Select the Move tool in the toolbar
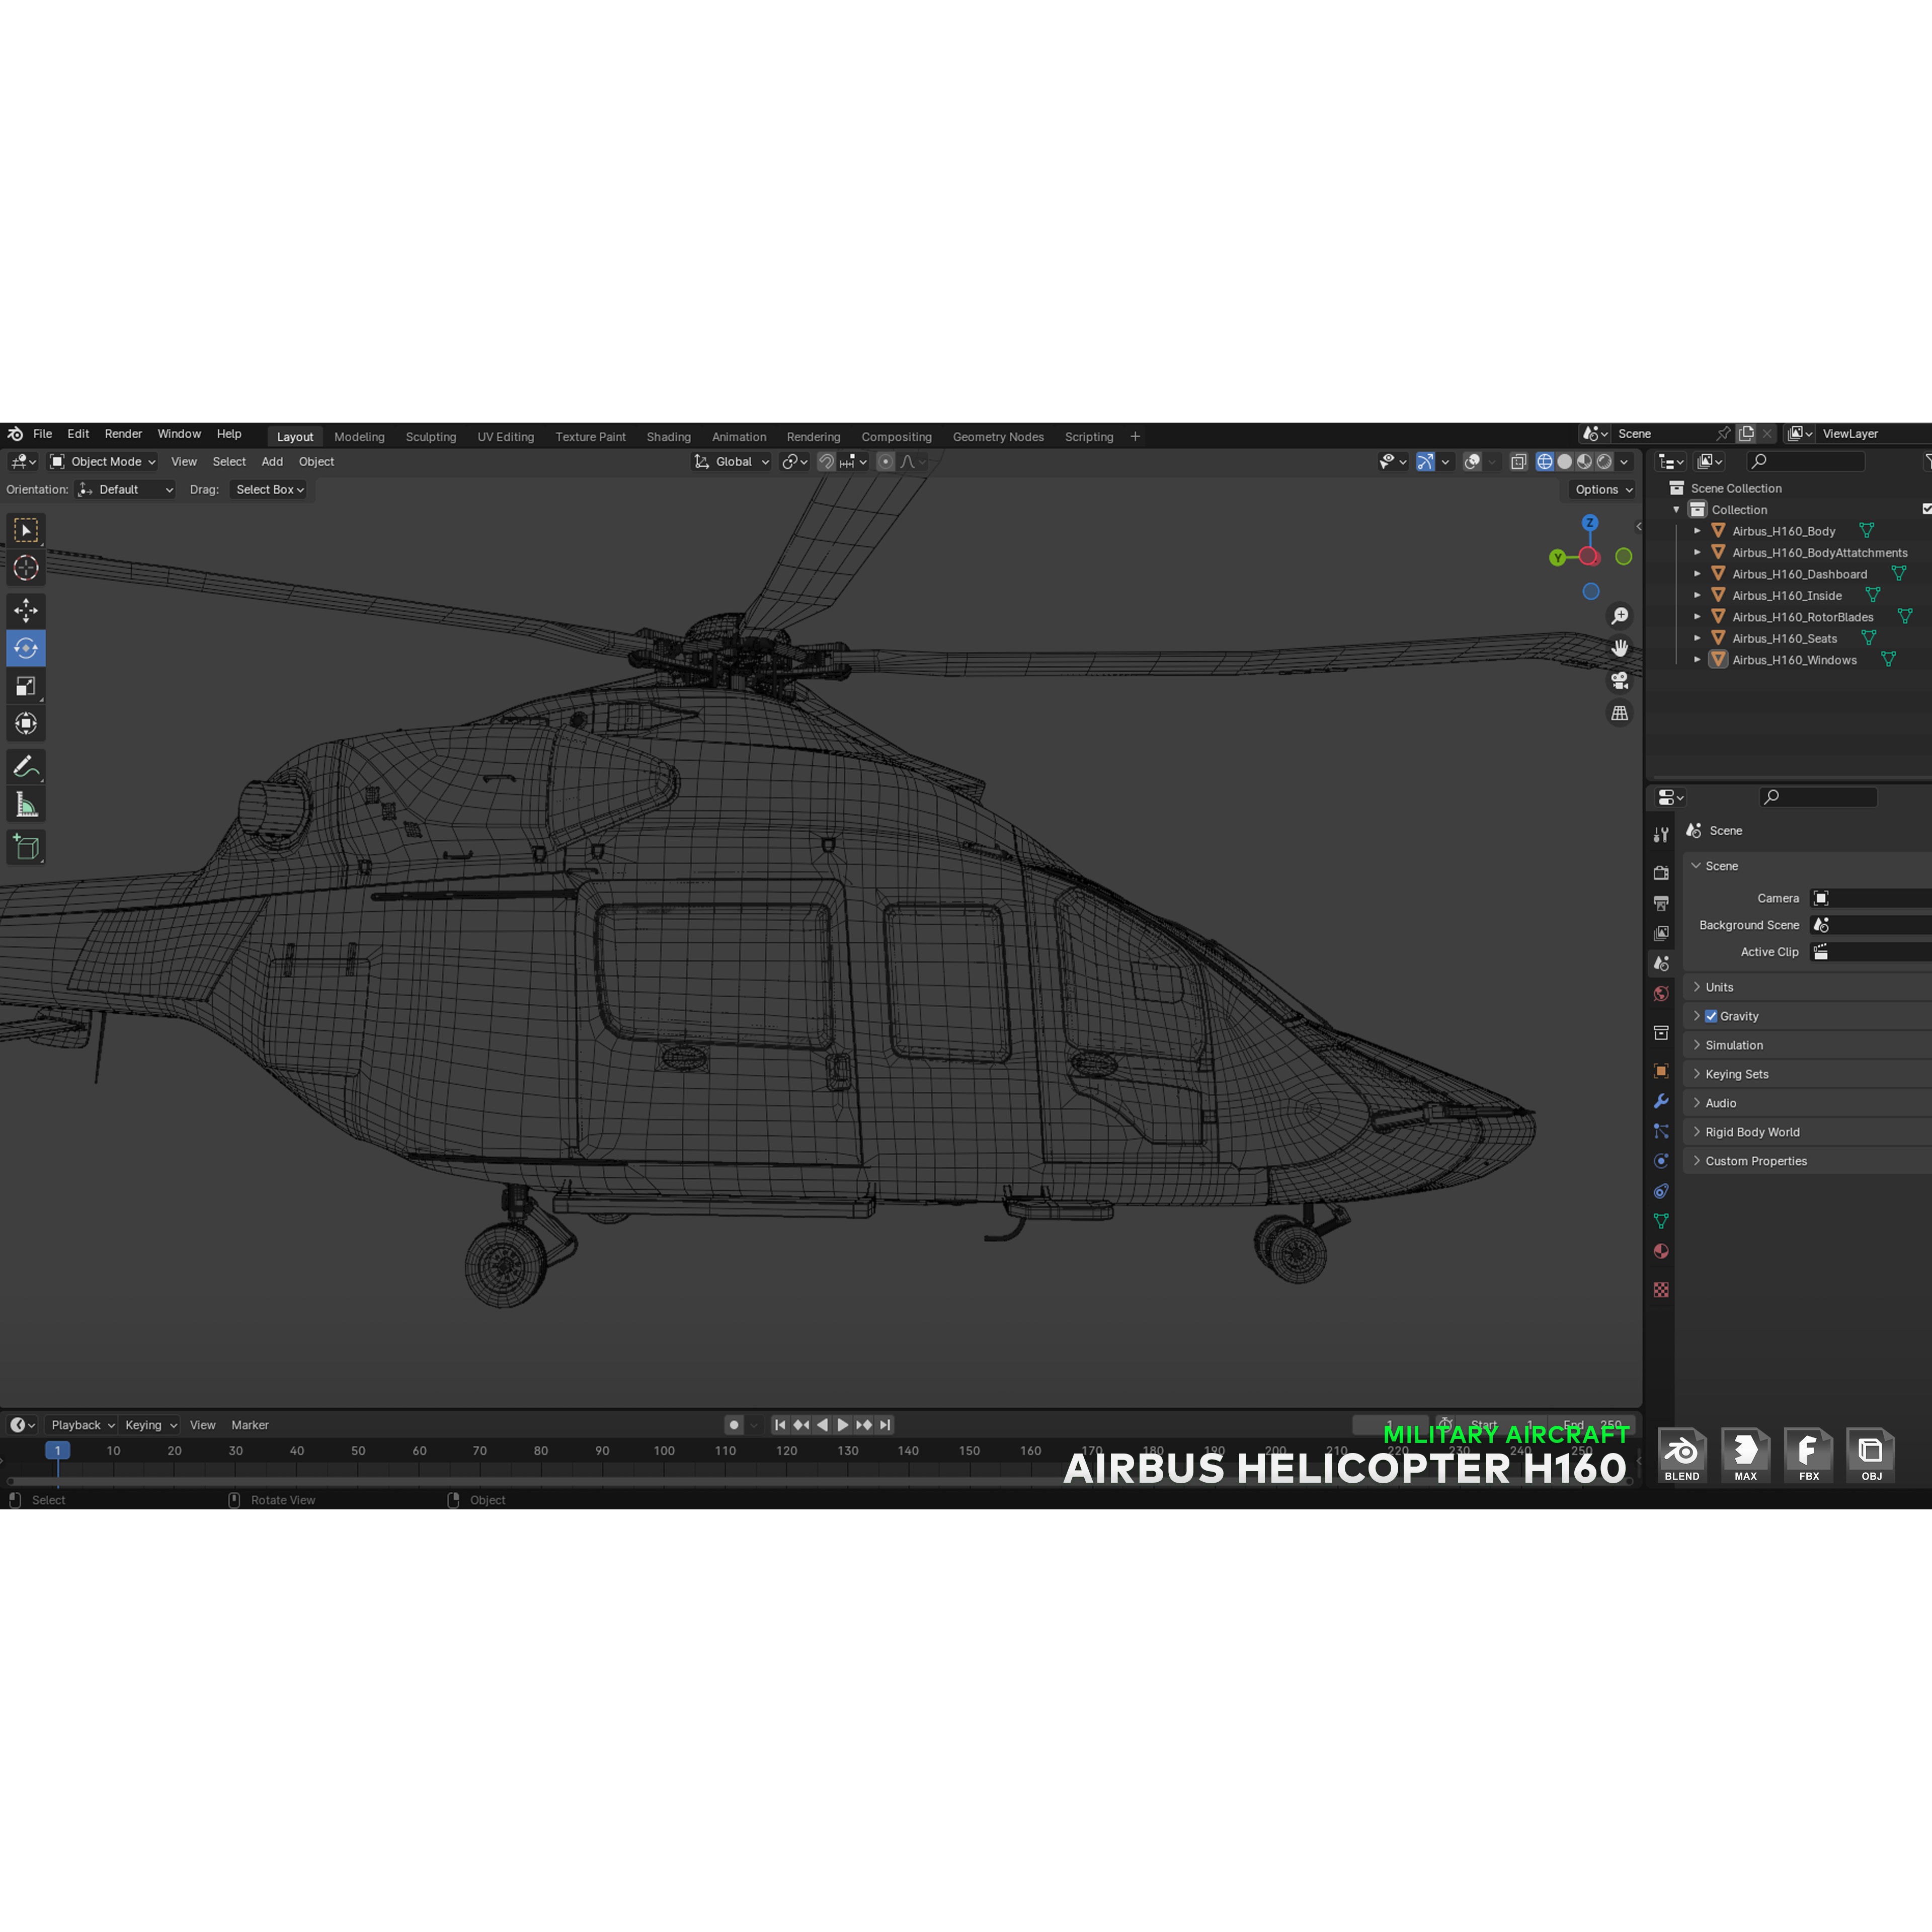The width and height of the screenshot is (1932, 1932). tap(26, 610)
